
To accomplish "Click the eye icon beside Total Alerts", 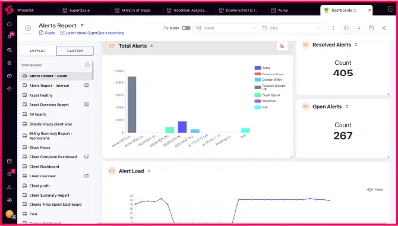I will [x=112, y=46].
